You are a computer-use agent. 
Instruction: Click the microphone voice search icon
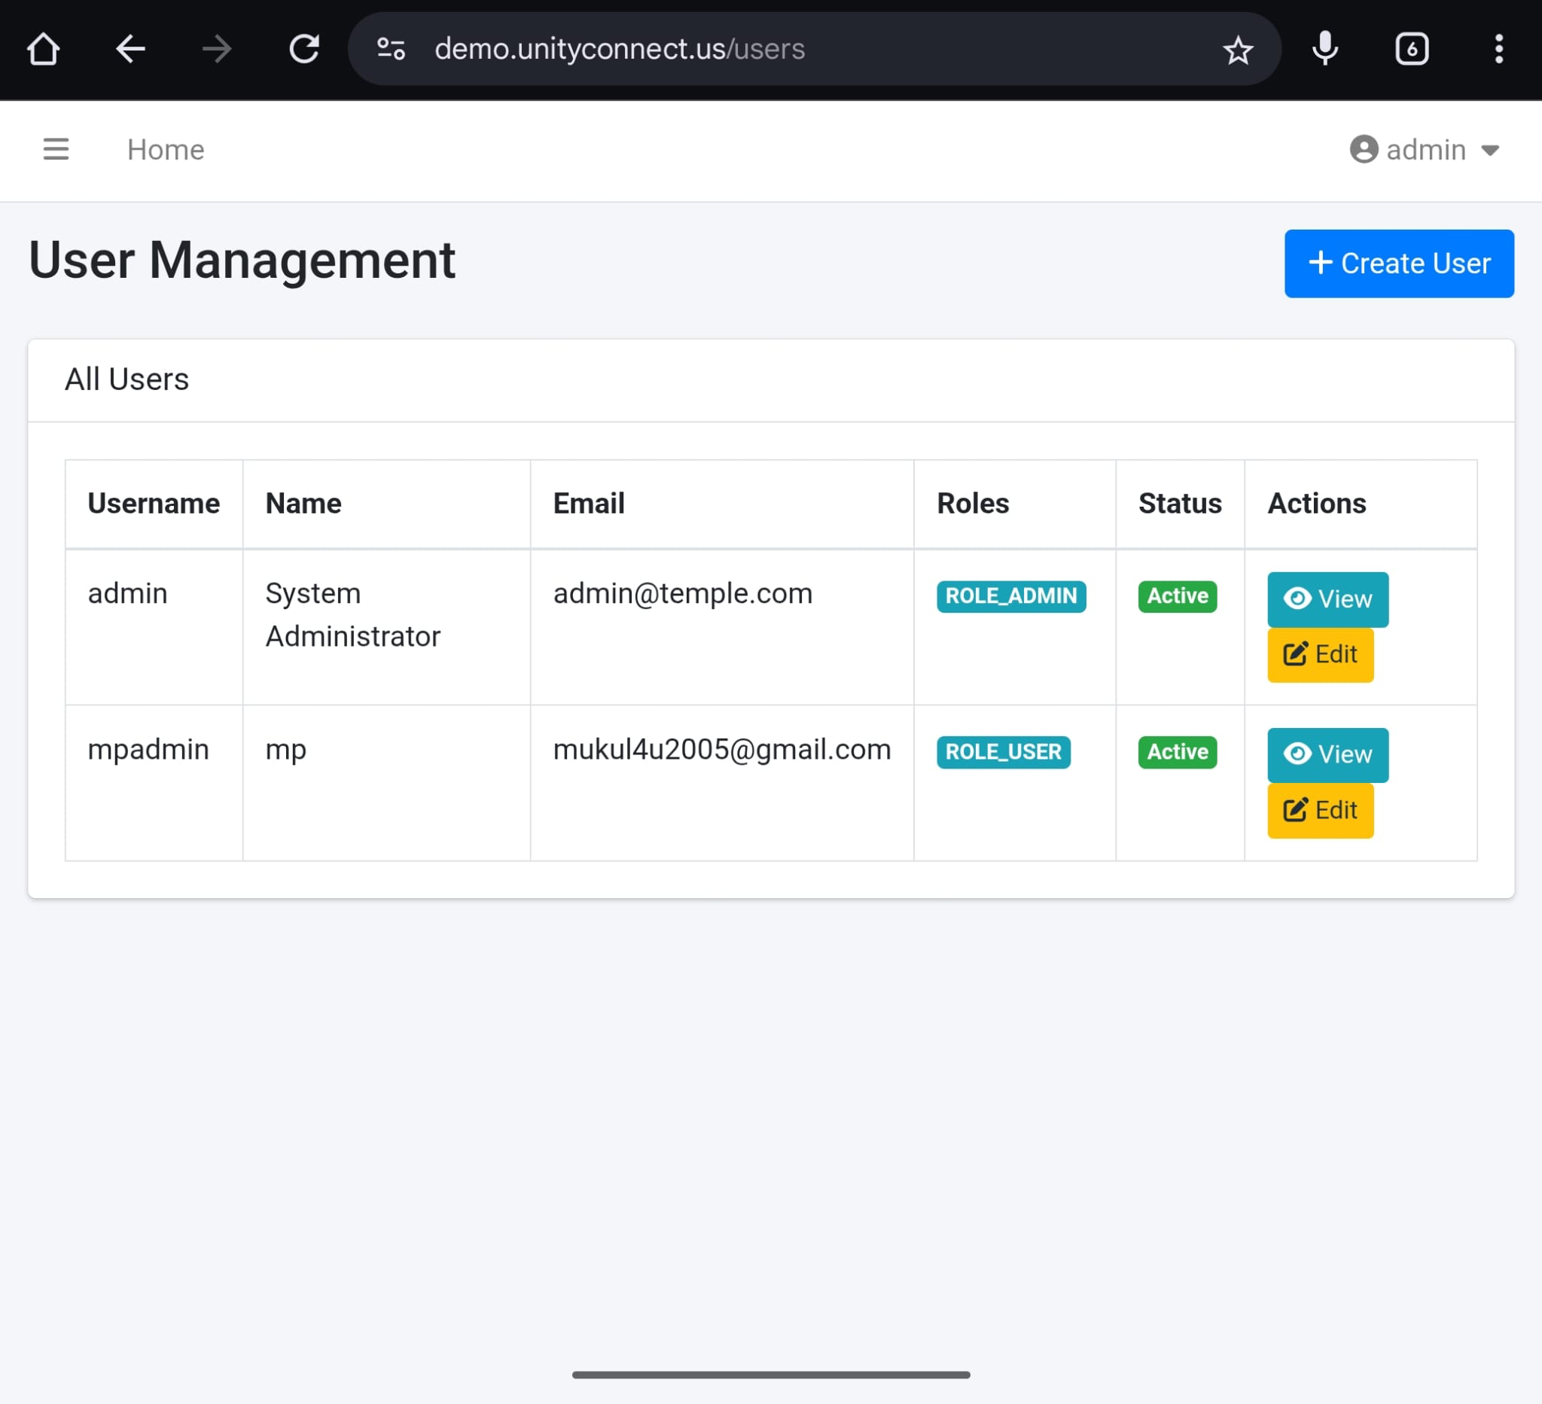[1324, 48]
